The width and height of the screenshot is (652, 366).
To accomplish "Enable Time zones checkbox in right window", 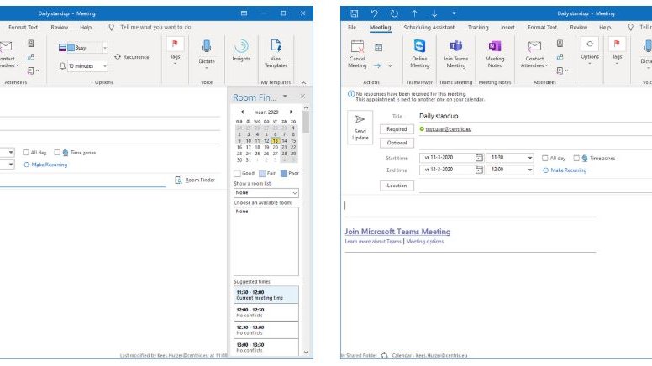I will (576, 158).
